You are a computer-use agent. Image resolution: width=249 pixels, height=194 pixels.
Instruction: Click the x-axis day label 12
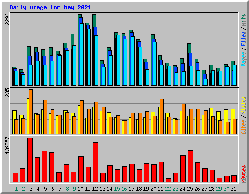(x=95, y=189)
